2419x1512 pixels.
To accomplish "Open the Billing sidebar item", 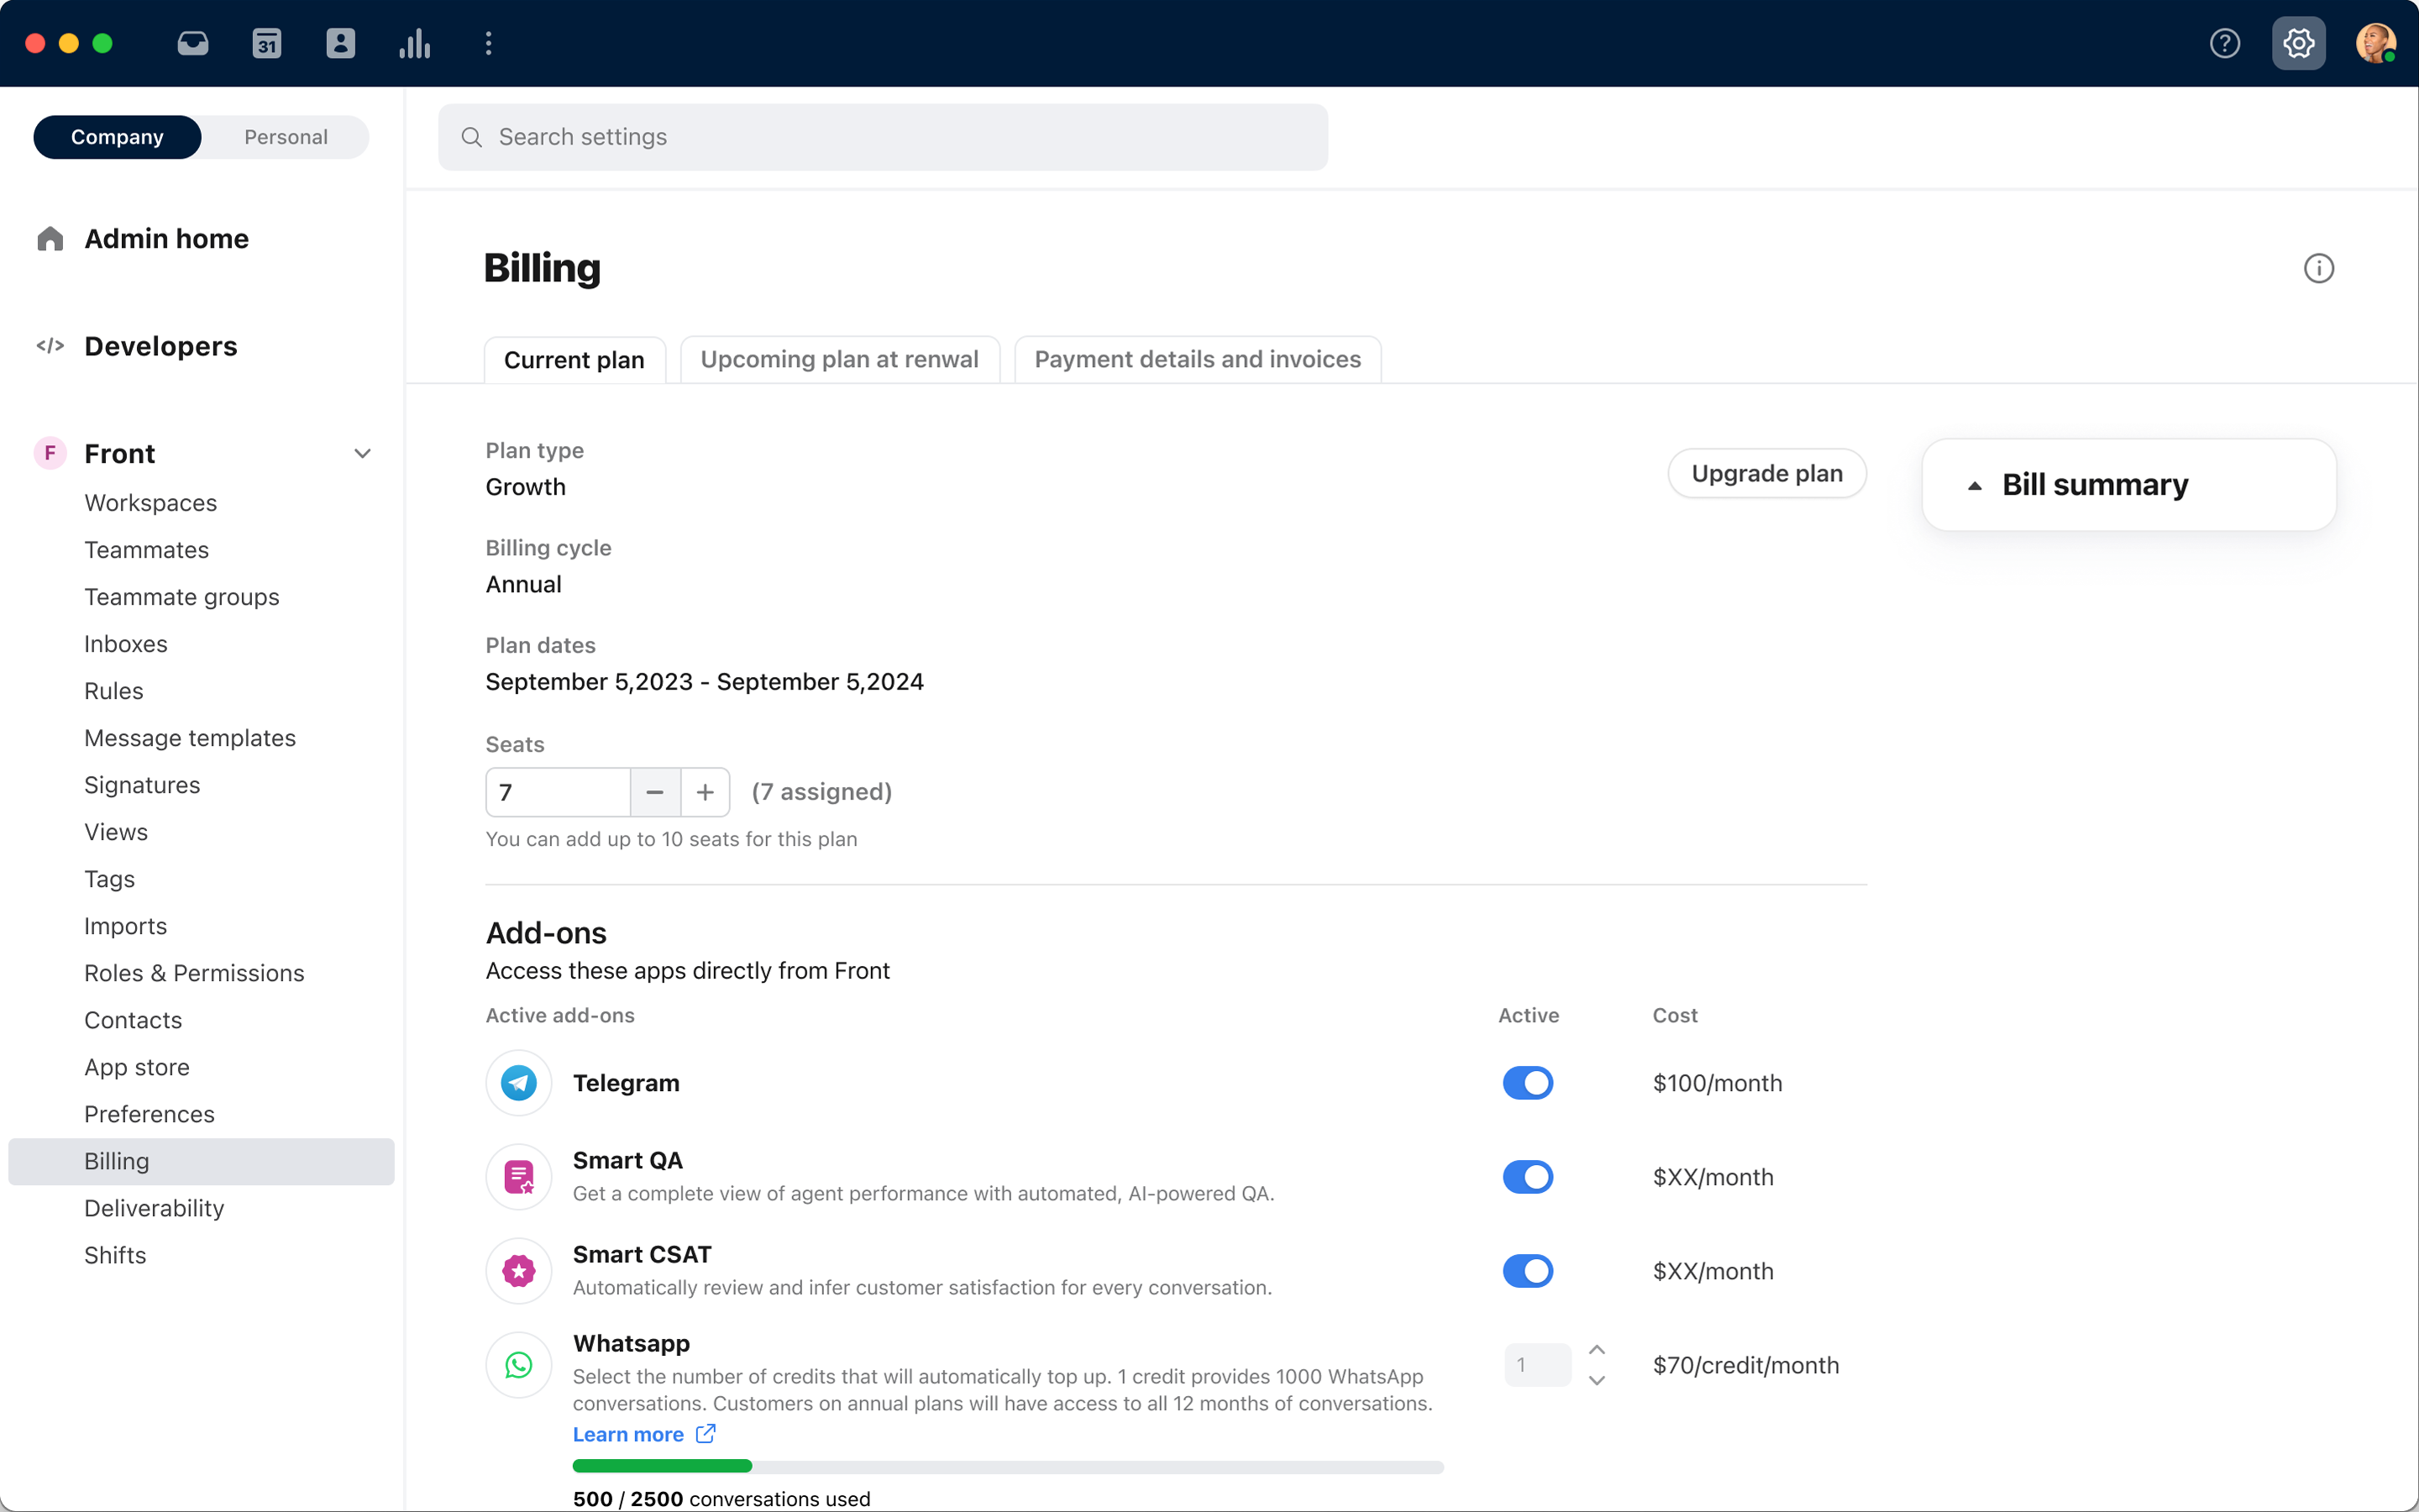I will [x=201, y=1161].
